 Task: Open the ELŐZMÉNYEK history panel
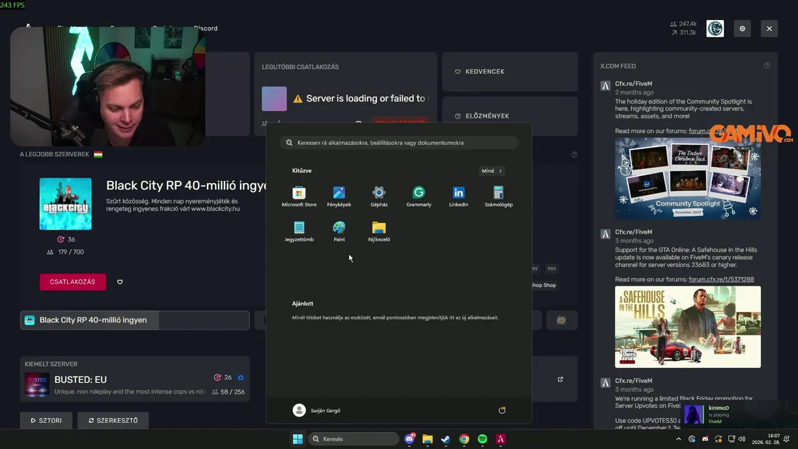[510, 116]
